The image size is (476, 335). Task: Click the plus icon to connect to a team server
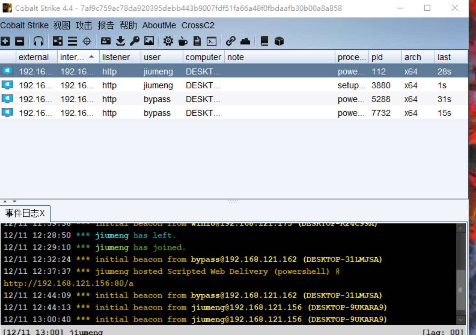(5, 41)
